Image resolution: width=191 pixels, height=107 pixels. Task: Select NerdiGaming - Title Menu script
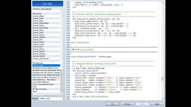pos(47,80)
